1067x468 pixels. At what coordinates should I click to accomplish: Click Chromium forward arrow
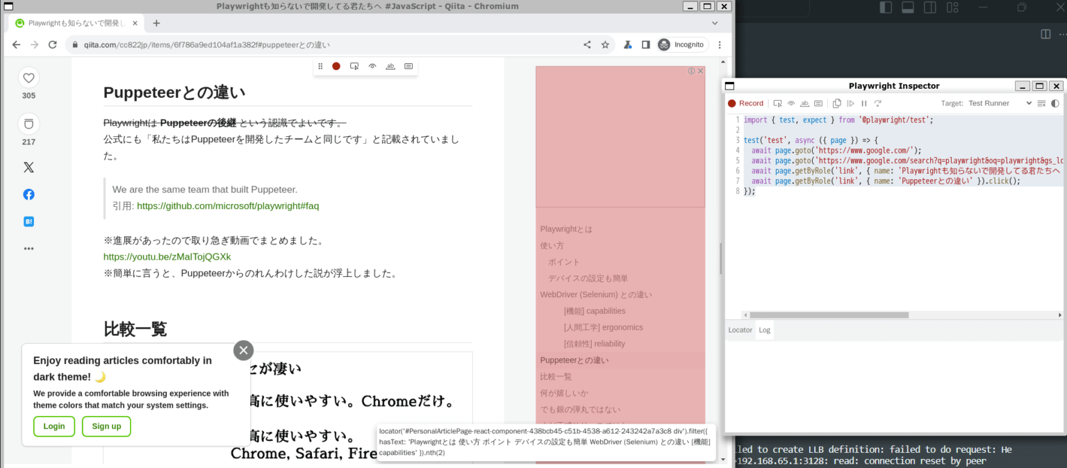pos(34,44)
